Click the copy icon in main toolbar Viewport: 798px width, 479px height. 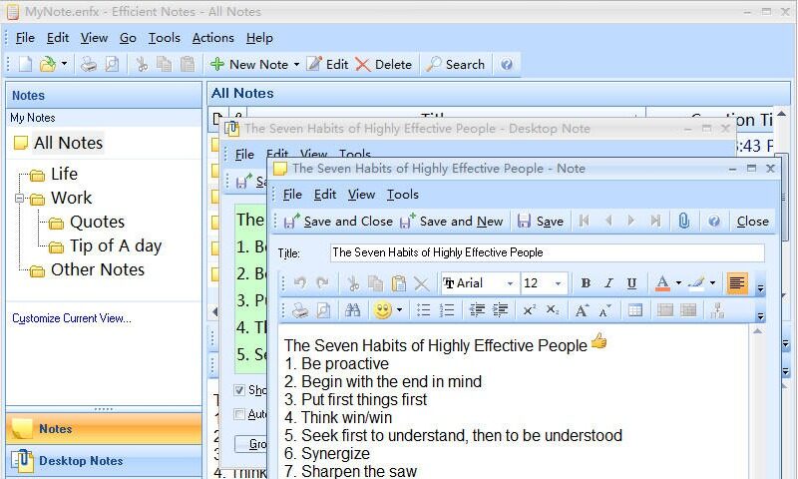point(164,65)
